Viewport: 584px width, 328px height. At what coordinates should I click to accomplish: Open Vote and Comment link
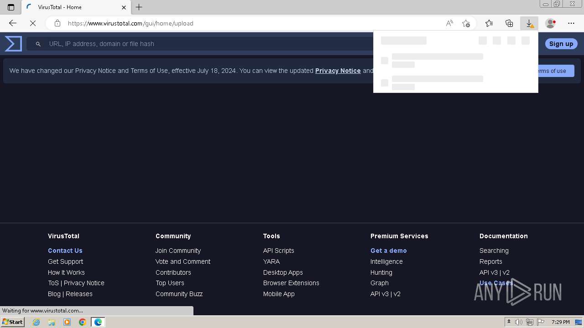183,261
